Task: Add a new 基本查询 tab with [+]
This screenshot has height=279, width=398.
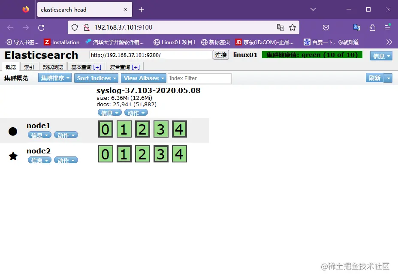Action: 97,67
